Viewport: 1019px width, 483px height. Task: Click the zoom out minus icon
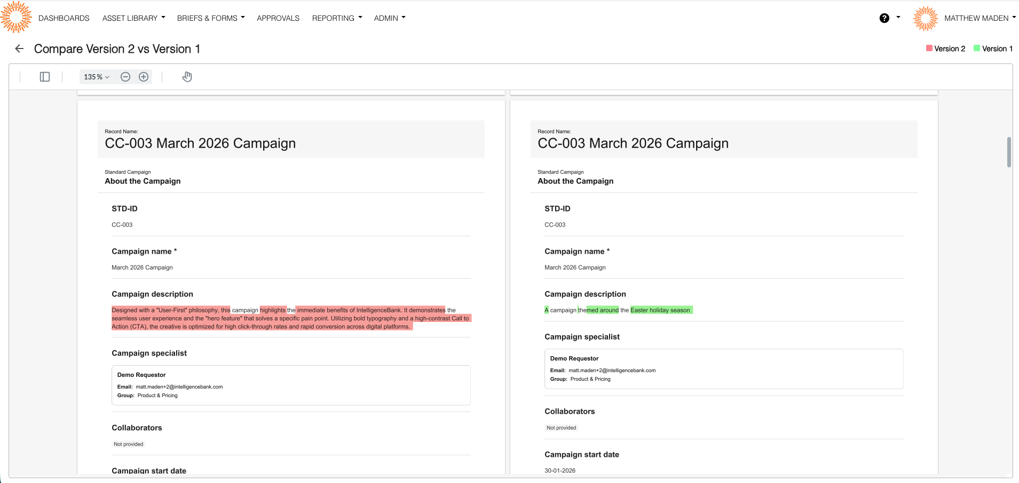(125, 77)
